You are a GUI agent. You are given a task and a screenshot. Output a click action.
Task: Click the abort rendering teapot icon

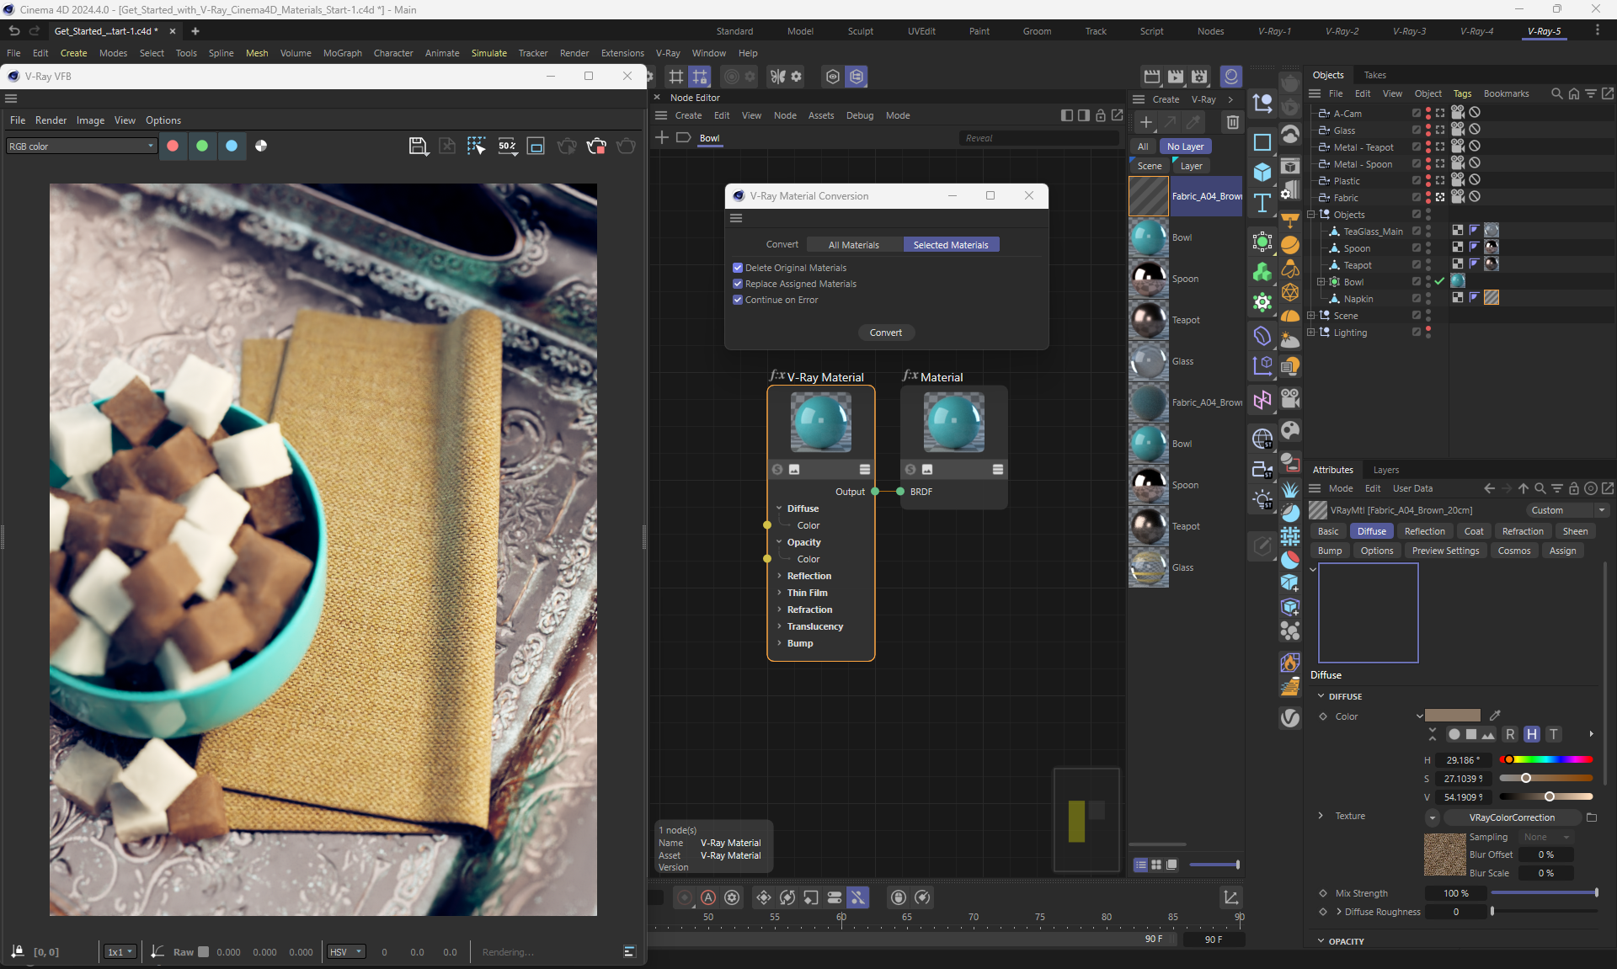point(596,146)
